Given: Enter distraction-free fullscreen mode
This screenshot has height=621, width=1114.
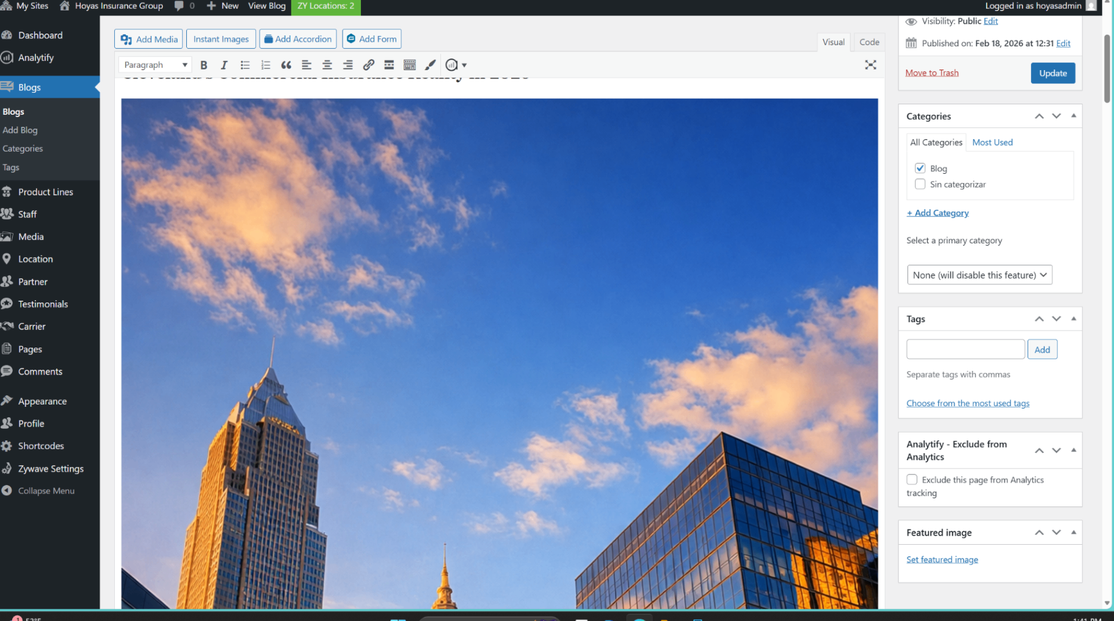Looking at the screenshot, I should click(870, 65).
